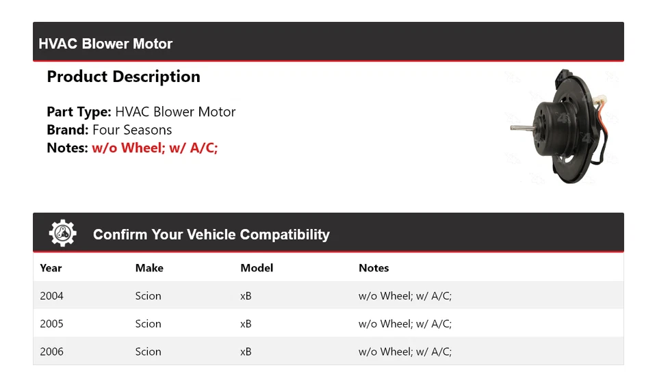
Task: Click the blower motor product image
Action: point(557,126)
